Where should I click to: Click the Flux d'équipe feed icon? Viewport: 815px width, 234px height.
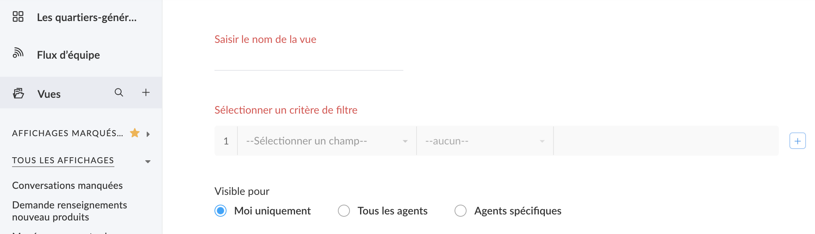[18, 54]
